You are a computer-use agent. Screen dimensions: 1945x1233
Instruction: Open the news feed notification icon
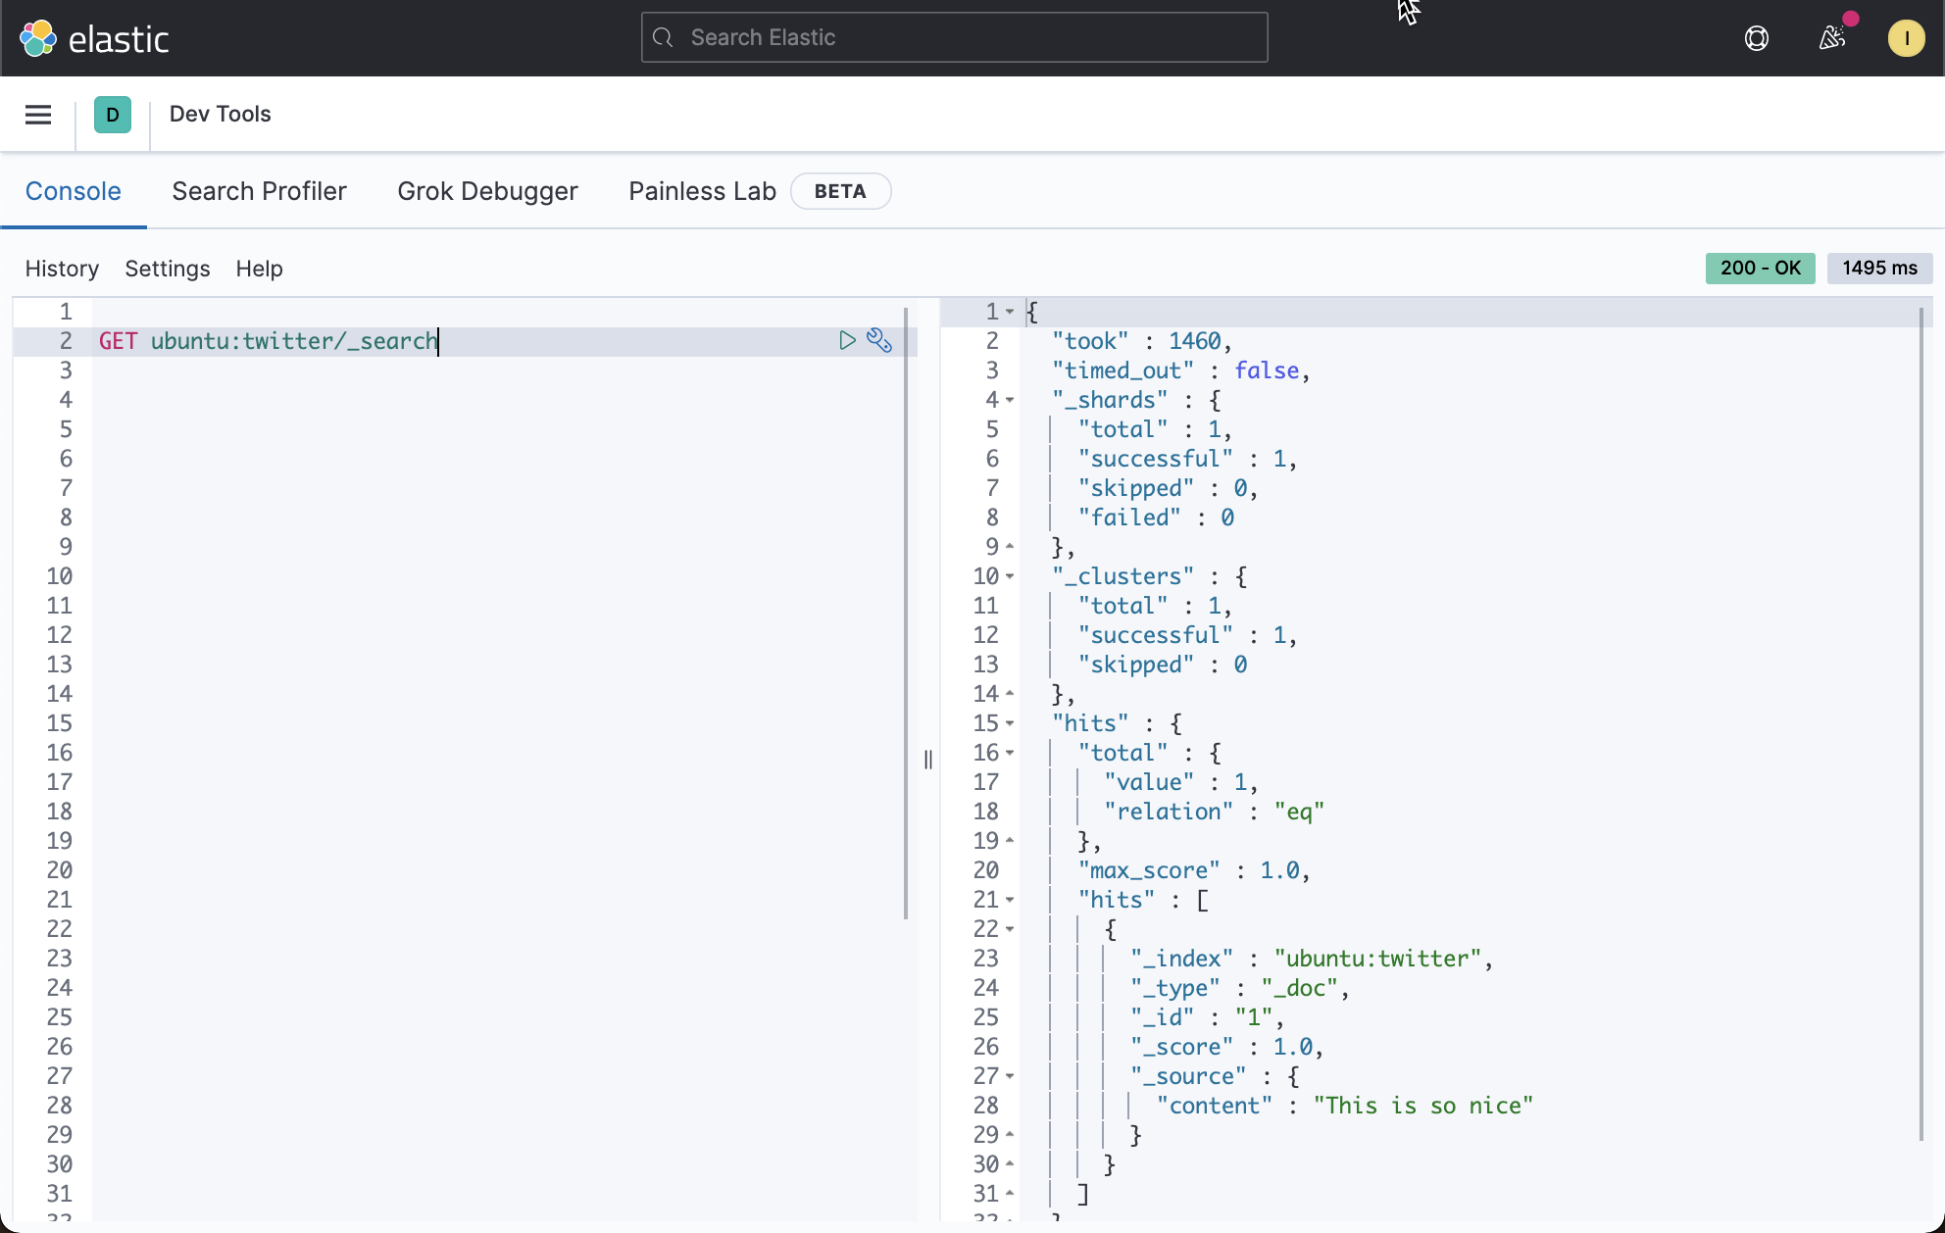(x=1832, y=38)
